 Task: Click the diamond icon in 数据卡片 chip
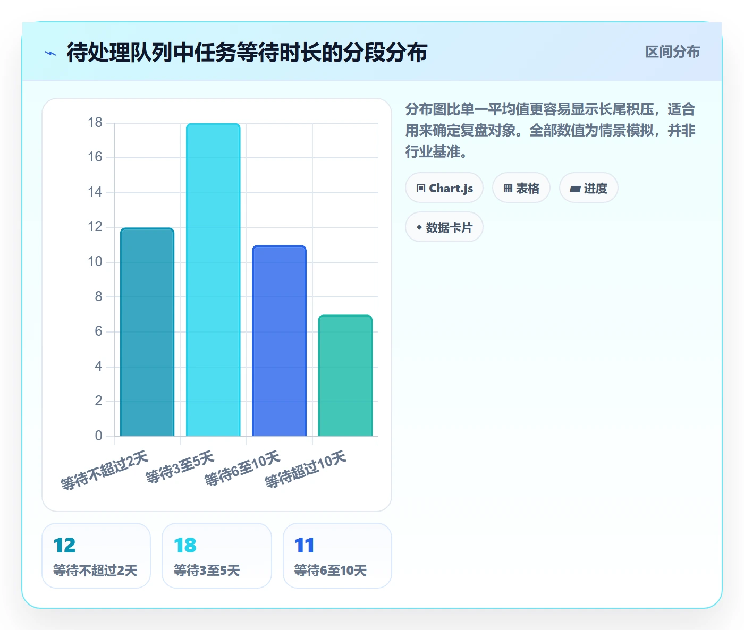click(x=419, y=227)
